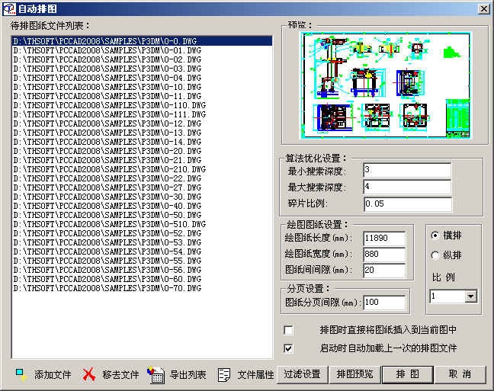Image resolution: width=494 pixels, height=391 pixels.
Task: Click the 排图 button
Action: [409, 374]
